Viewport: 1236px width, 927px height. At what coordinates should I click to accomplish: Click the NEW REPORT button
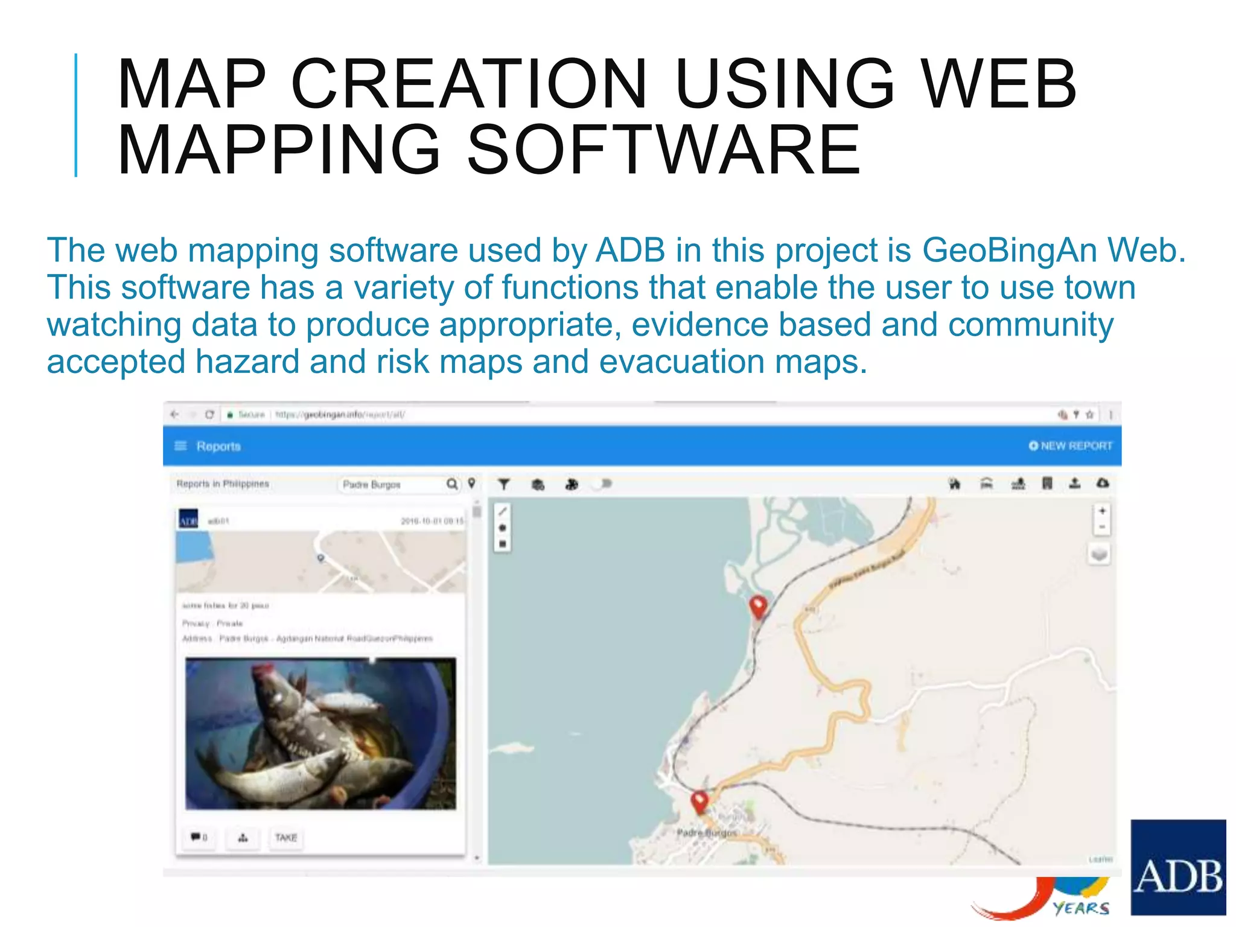pos(1070,446)
